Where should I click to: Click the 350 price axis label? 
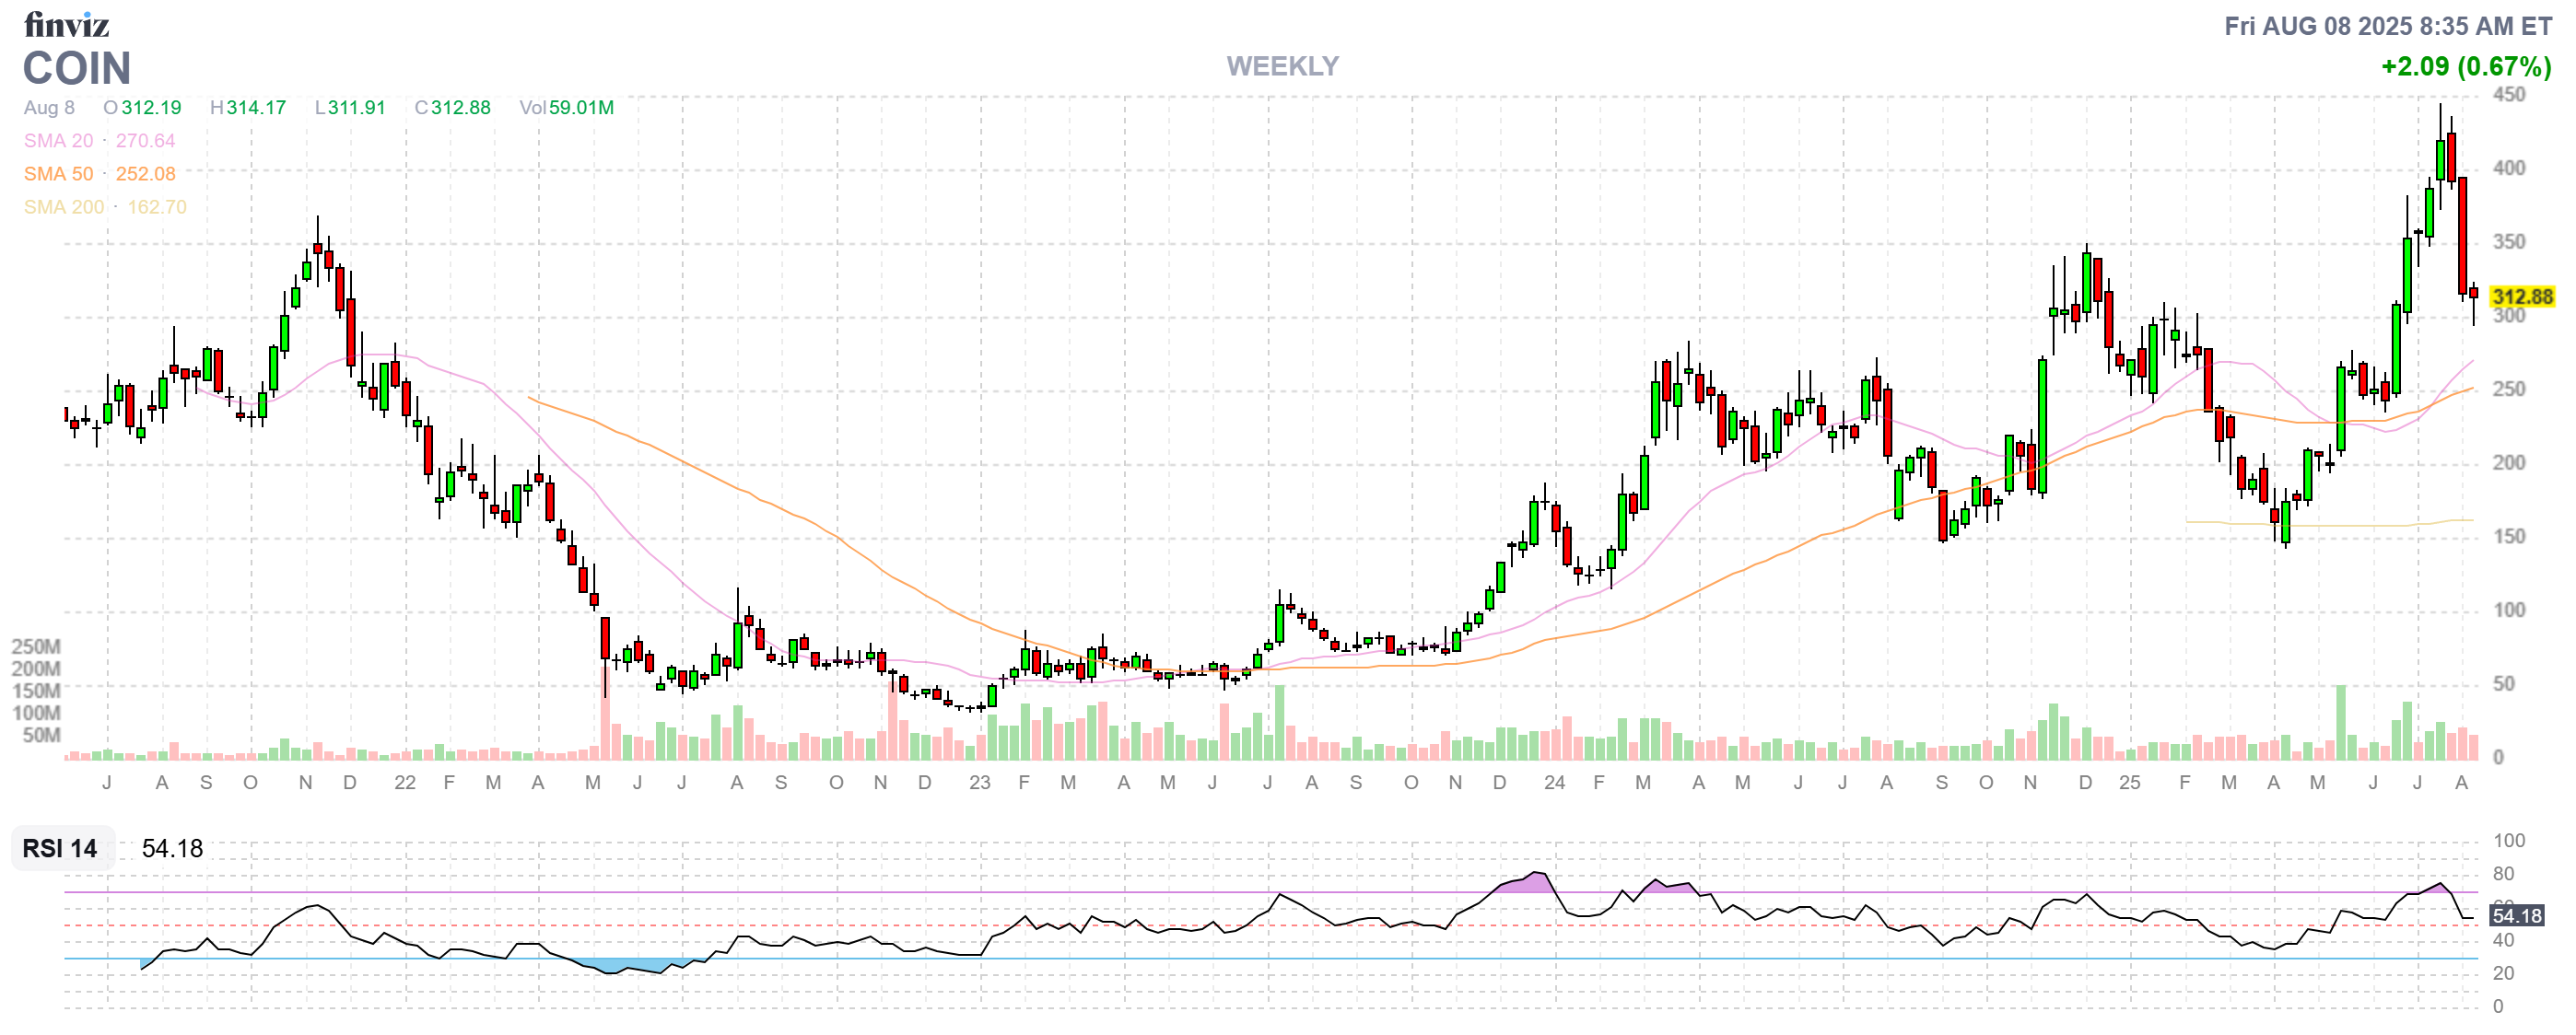click(2509, 242)
